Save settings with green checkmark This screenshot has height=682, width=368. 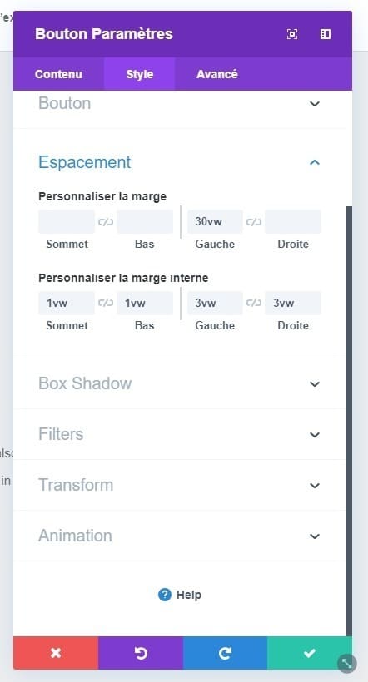point(310,653)
